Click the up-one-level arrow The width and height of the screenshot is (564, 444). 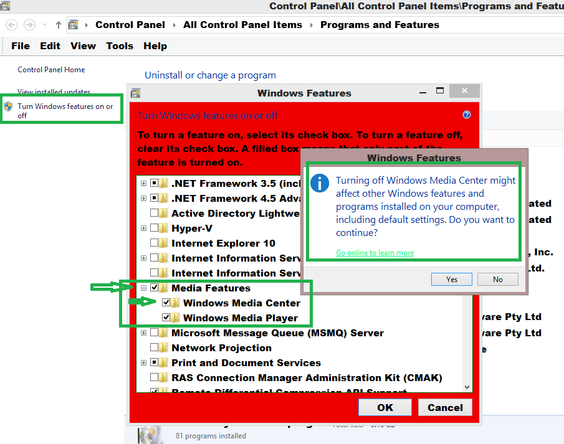[x=59, y=25]
